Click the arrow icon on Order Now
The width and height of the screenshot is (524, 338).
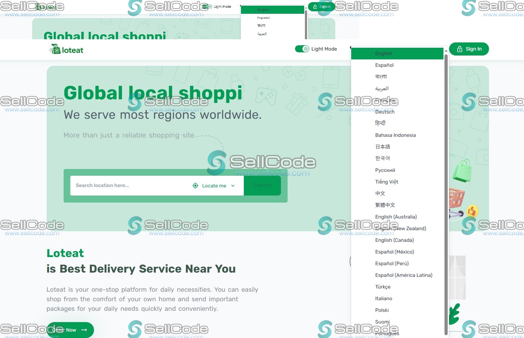84,330
